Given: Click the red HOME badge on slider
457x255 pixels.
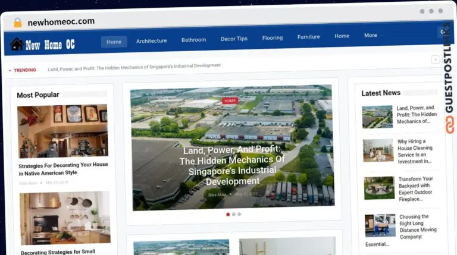Looking at the screenshot, I should 230,101.
